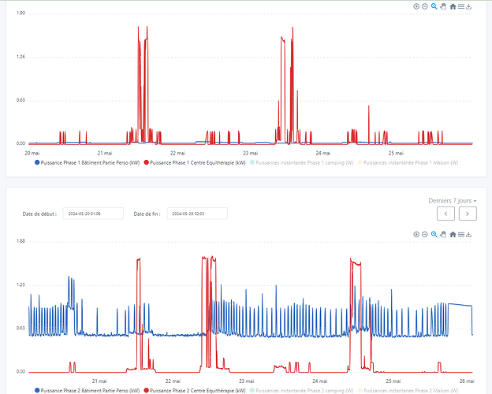Image resolution: width=492 pixels, height=394 pixels.
Task: Open the bottom chart hamburger menu
Action: 461,235
